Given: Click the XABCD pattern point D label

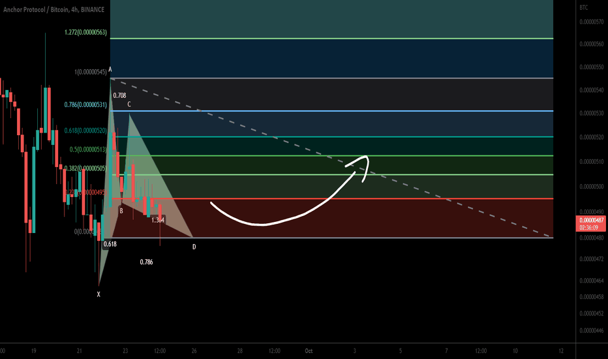Looking at the screenshot, I should [x=194, y=247].
